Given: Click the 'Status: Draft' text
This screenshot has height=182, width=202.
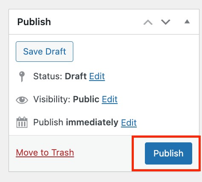Looking at the screenshot, I should 60,76.
